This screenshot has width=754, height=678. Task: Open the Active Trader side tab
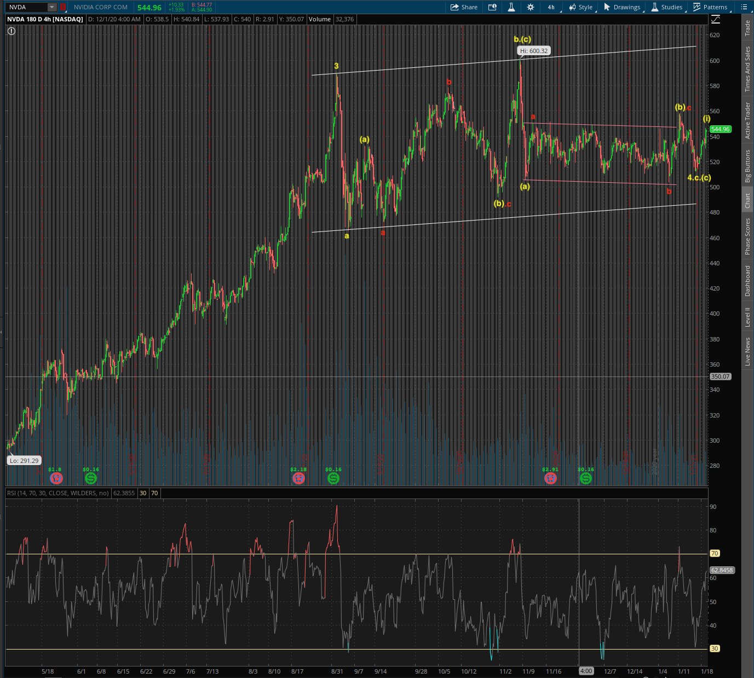pos(747,120)
